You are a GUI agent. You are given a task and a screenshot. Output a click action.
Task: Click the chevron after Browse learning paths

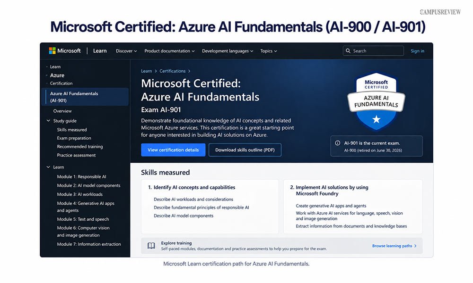tap(415, 246)
